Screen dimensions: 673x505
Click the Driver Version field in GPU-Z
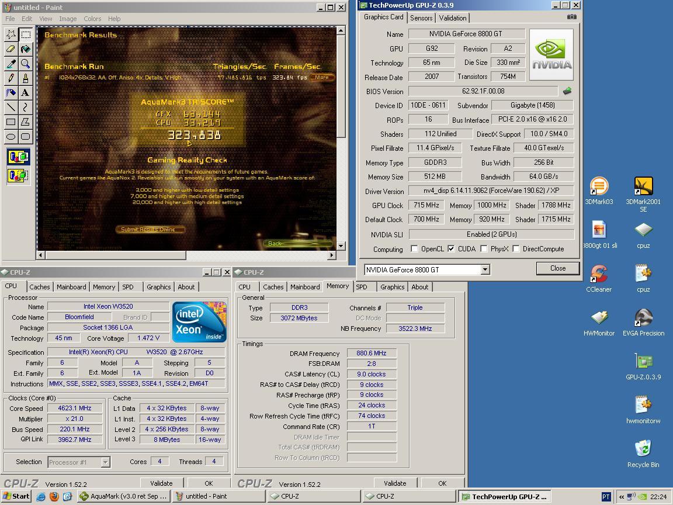pyautogui.click(x=491, y=190)
